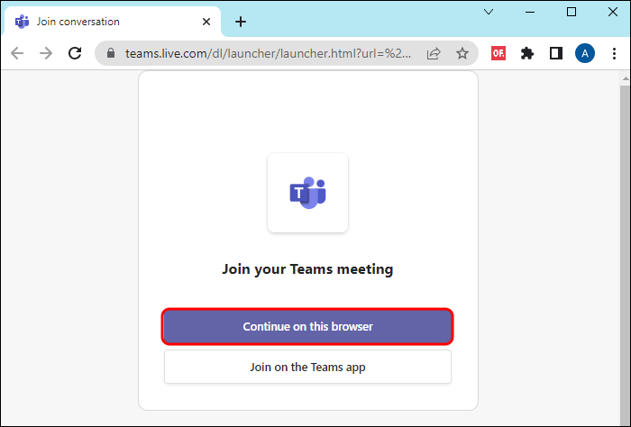Open the red OF extension icon
This screenshot has width=631, height=427.
point(498,53)
